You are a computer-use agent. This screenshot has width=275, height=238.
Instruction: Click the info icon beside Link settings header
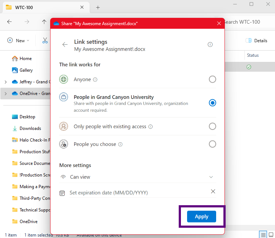(x=210, y=45)
